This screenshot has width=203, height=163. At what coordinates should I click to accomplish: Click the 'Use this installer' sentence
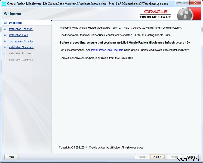[116, 35]
